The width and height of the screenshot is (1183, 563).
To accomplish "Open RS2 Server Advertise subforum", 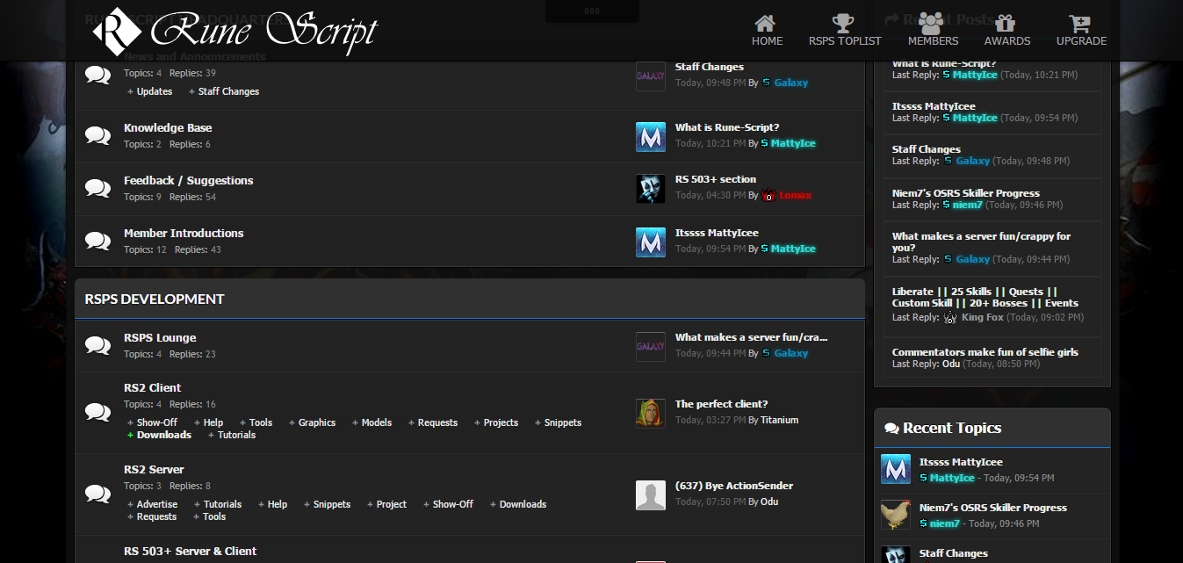I will (x=157, y=504).
